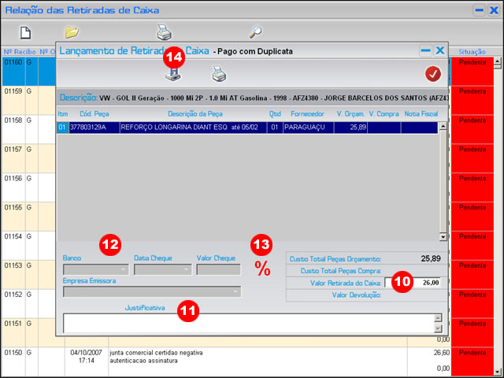This screenshot has height=378, width=504.
Task: Click the printer icon in main toolbar
Action: tap(164, 32)
